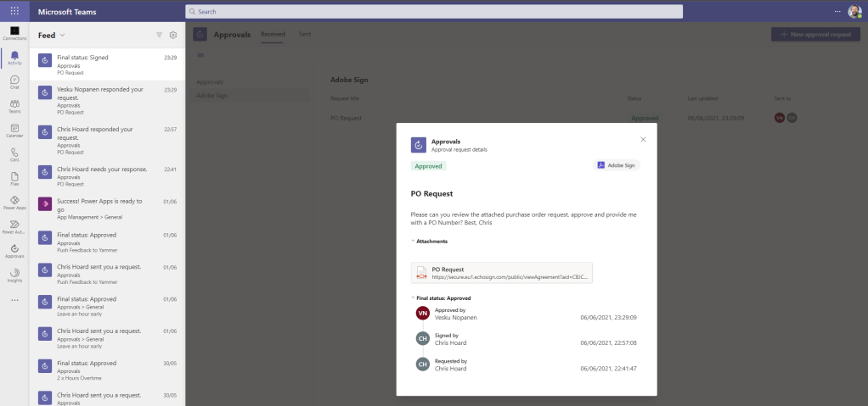Click the app launcher waffle icon
This screenshot has height=406, width=868.
tap(14, 11)
